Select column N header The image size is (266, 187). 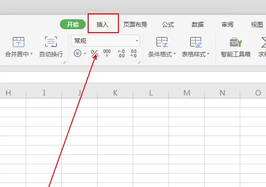[x=222, y=93]
